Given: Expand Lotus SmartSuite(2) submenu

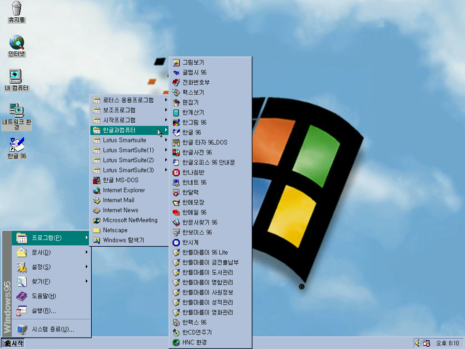Looking at the screenshot, I should tap(129, 160).
